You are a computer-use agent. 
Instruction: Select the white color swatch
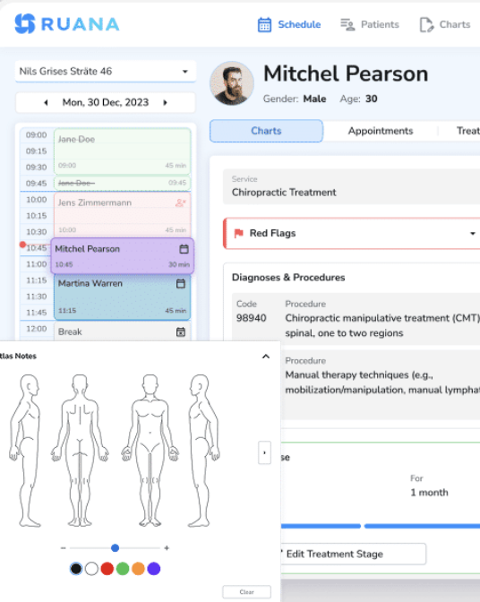(x=91, y=569)
